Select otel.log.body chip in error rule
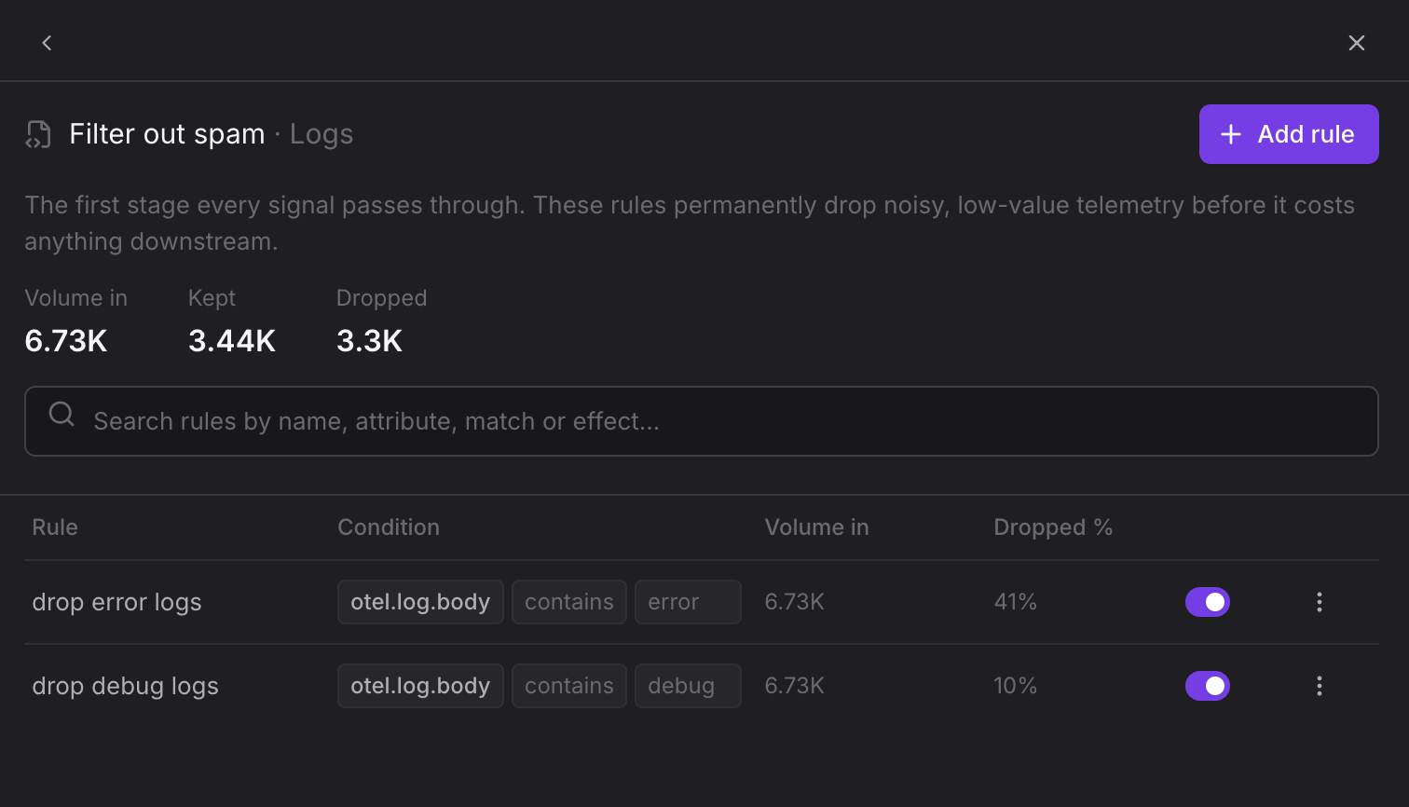This screenshot has width=1409, height=807. 420,602
